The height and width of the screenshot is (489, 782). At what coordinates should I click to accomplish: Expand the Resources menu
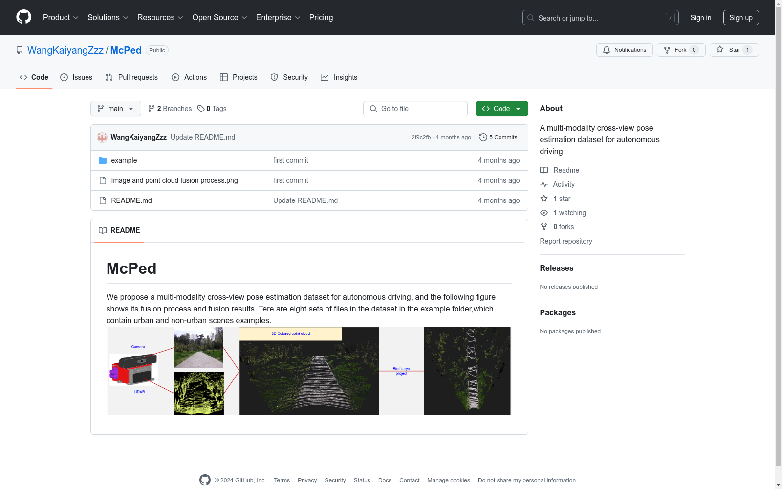160,18
